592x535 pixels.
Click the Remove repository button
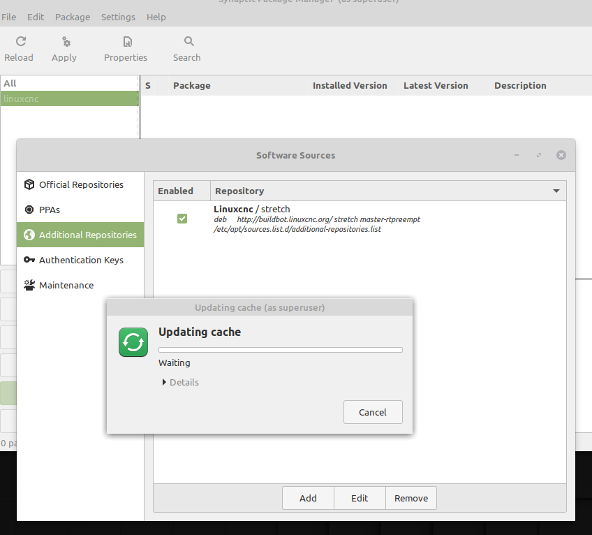click(411, 498)
